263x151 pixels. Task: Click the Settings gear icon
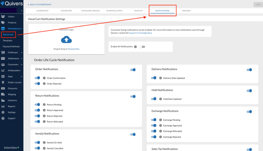3,112
